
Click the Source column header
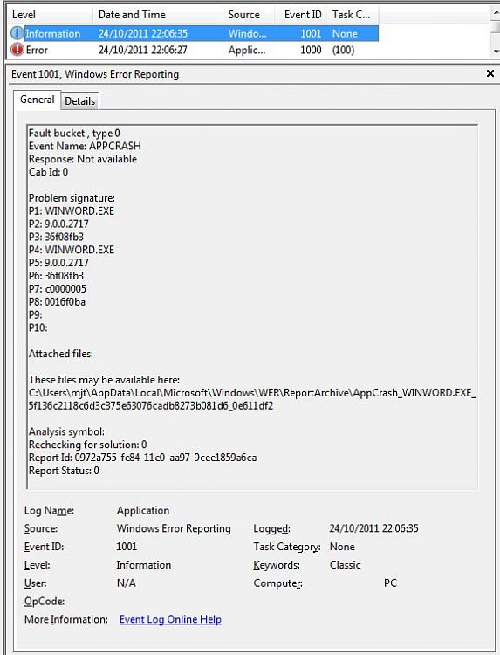[249, 15]
